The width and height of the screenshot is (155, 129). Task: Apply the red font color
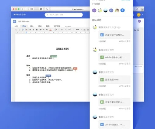(50, 29)
